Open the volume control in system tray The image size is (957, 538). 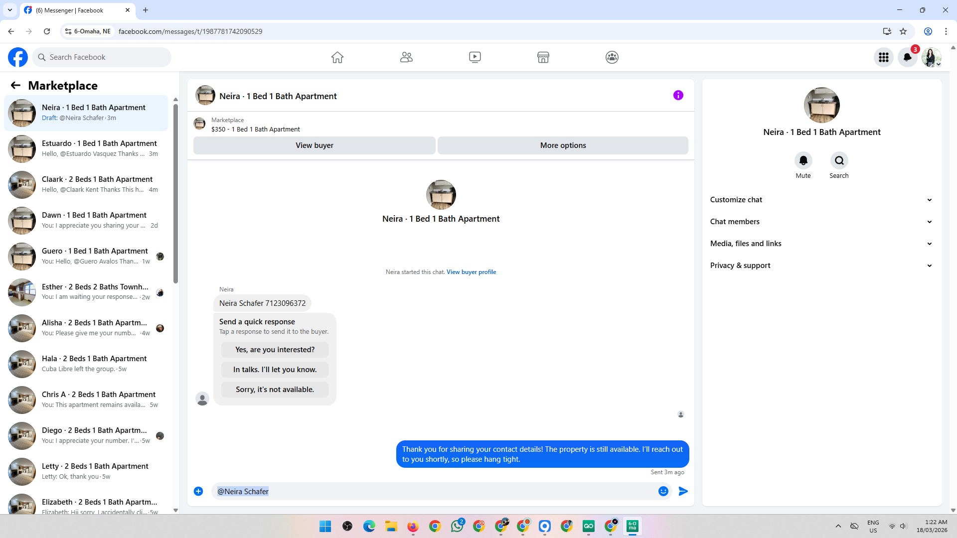903,526
